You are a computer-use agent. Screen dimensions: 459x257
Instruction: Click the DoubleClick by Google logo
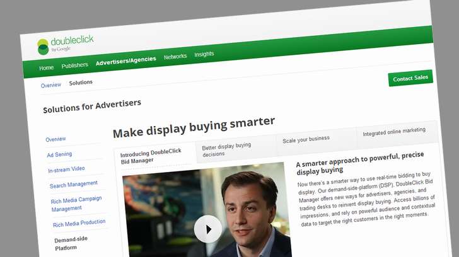click(x=66, y=45)
